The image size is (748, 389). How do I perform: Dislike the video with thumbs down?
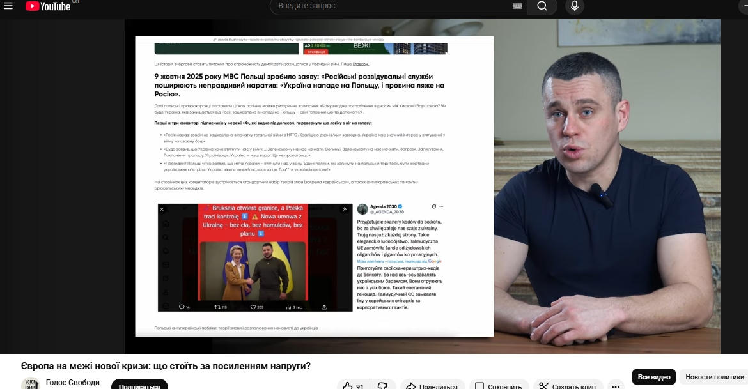click(x=383, y=386)
